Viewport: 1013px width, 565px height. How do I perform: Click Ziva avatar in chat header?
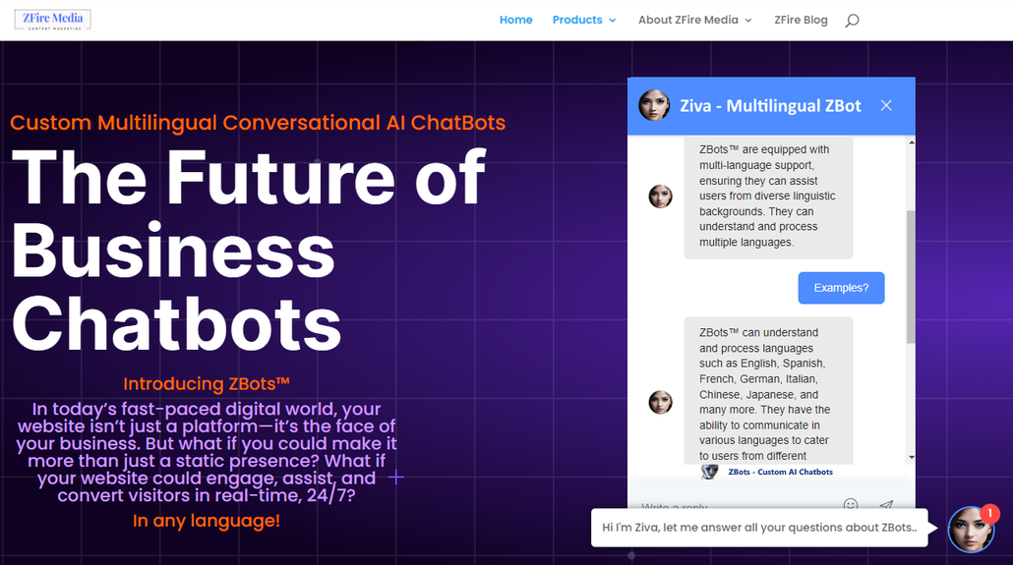coord(654,105)
